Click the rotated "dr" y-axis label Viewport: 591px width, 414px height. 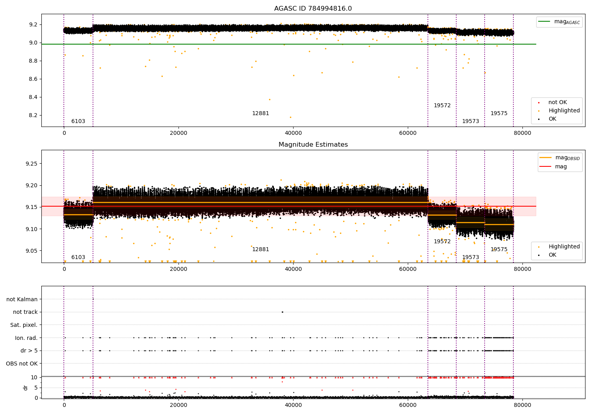pyautogui.click(x=26, y=388)
